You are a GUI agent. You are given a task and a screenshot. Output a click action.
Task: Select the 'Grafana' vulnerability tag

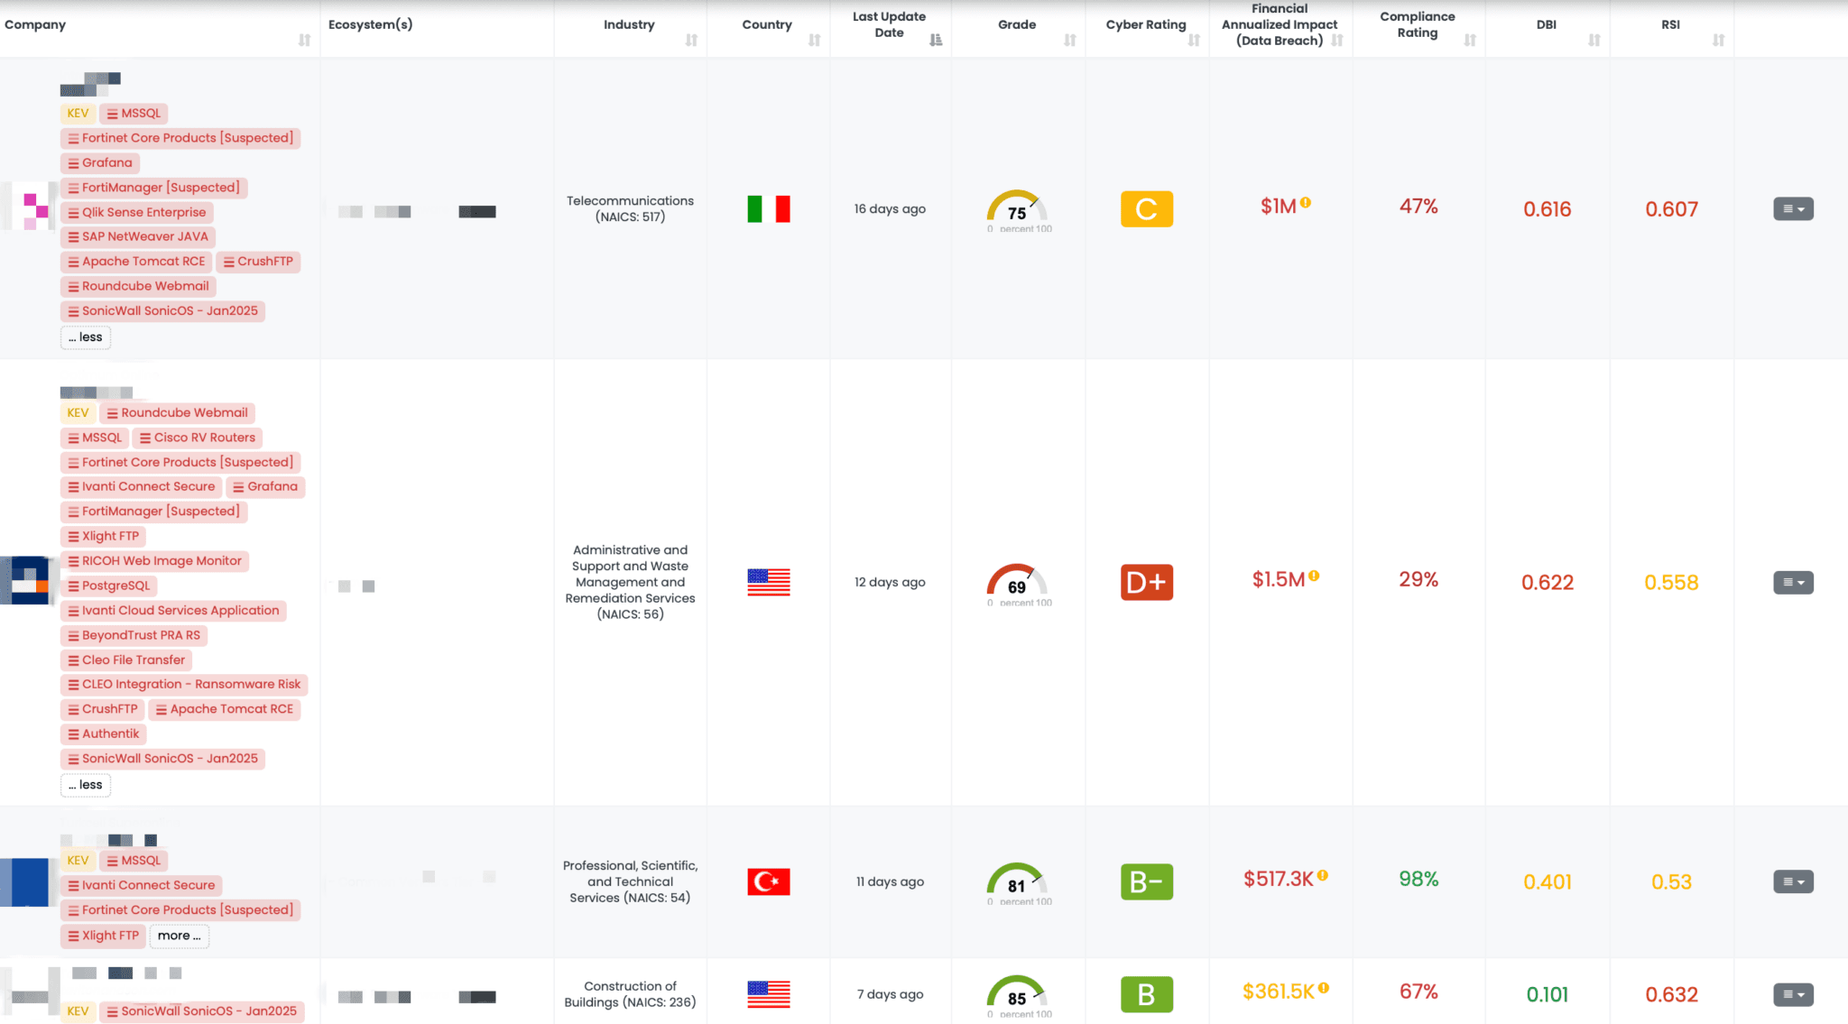pos(100,163)
